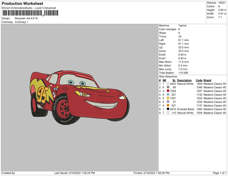Image resolution: width=228 pixels, height=176 pixels.
Task: Click the Right value '61.1 mm'
Action: click(x=184, y=44)
